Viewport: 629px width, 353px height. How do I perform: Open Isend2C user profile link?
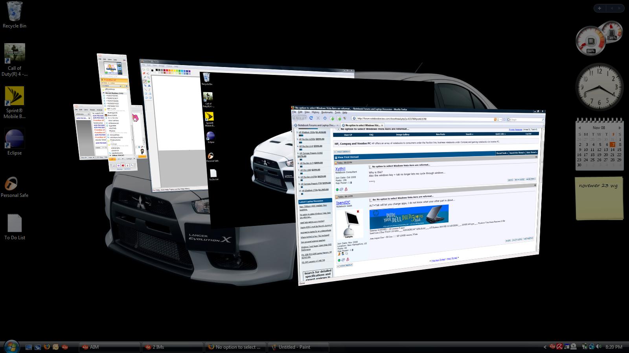click(x=343, y=203)
